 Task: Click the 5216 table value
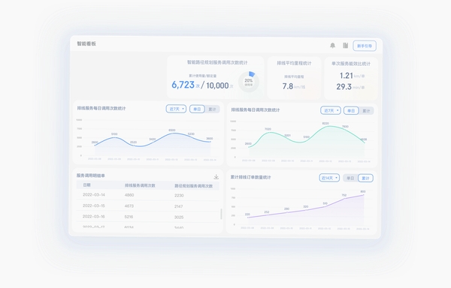coord(129,217)
